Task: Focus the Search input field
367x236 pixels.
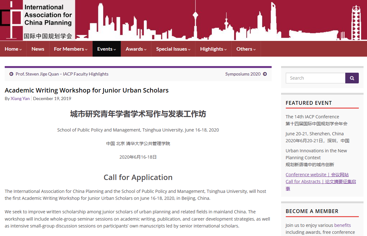Action: [x=315, y=78]
